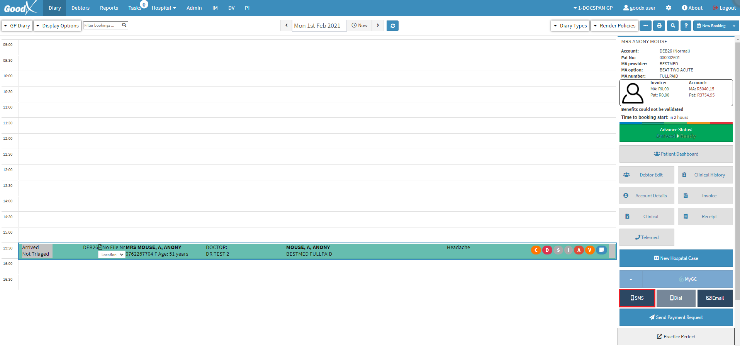Go to the next day arrow

378,25
